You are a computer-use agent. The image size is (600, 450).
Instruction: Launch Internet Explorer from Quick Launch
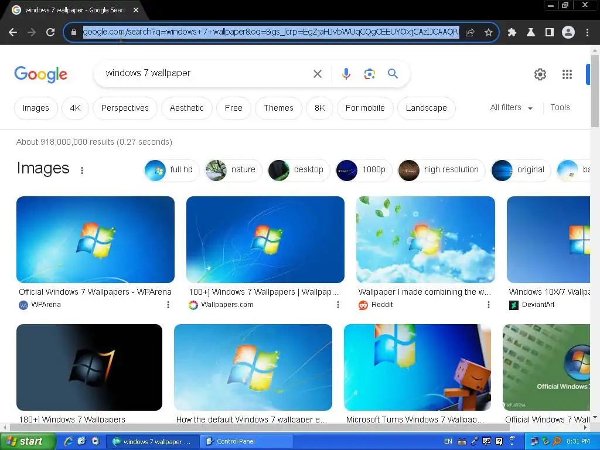tap(69, 441)
